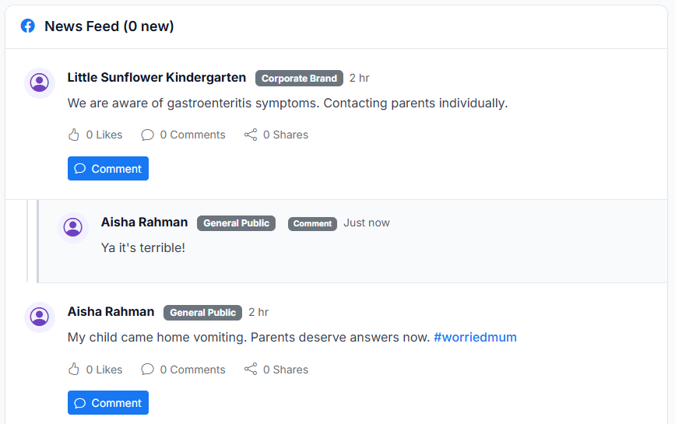Image resolution: width=675 pixels, height=424 pixels.
Task: Click Little Sunflower Kindergarten's profile avatar
Action: coord(40,82)
